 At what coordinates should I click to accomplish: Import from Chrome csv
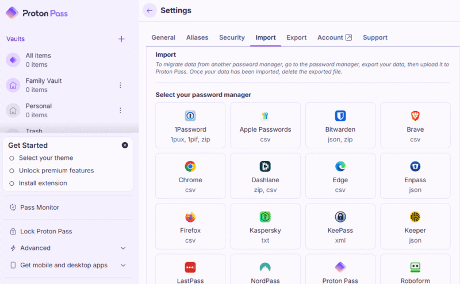[x=190, y=176]
